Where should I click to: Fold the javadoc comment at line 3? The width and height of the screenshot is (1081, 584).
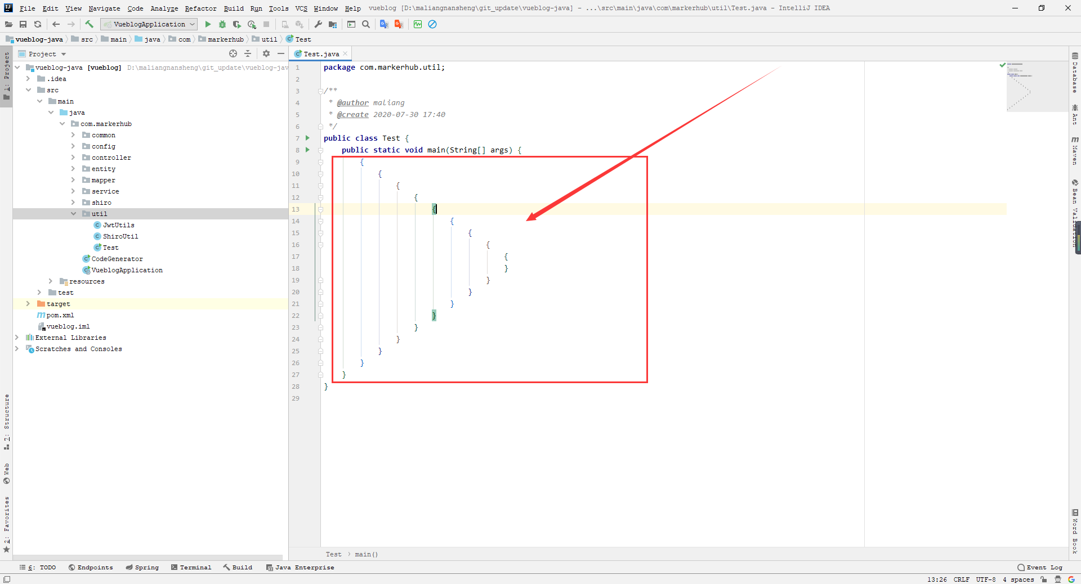[320, 91]
